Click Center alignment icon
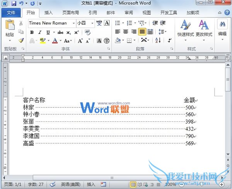This screenshot has height=189, width=232. (126, 32)
